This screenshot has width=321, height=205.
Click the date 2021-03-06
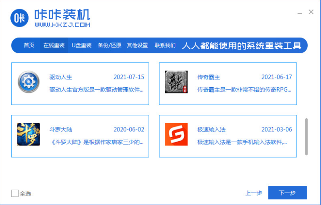click(277, 129)
